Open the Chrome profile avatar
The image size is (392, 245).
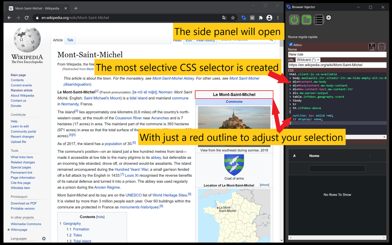(x=269, y=18)
